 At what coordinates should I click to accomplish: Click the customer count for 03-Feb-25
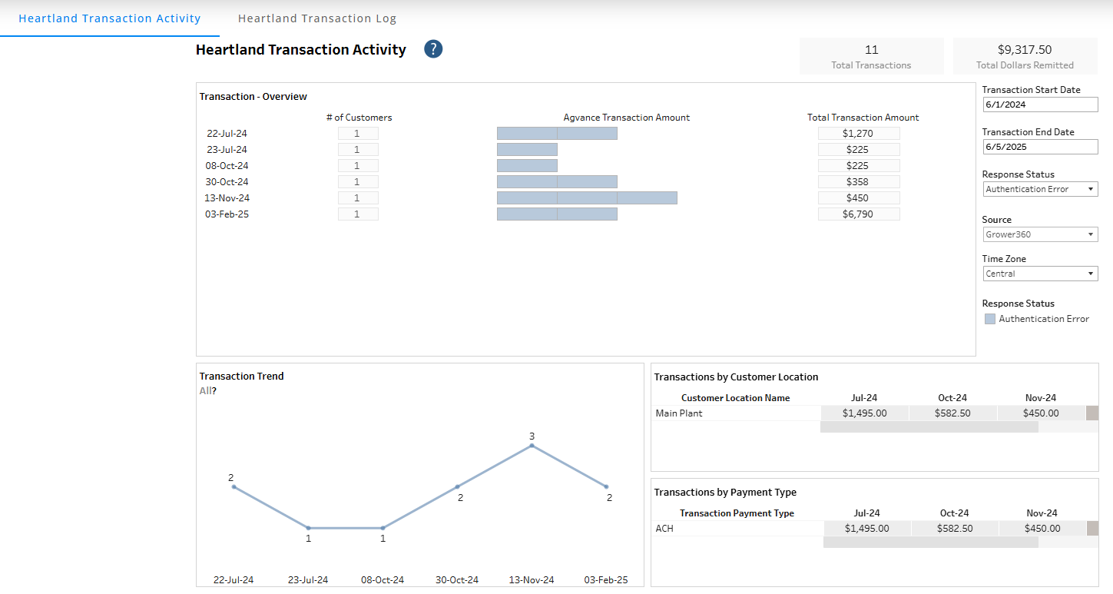click(358, 214)
